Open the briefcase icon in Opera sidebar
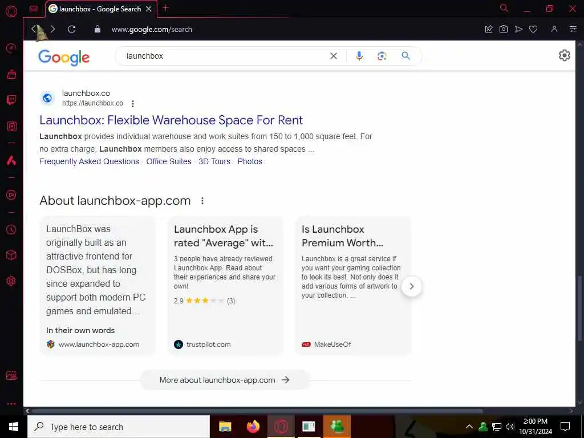Viewport: 584px width, 438px height. 11,74
